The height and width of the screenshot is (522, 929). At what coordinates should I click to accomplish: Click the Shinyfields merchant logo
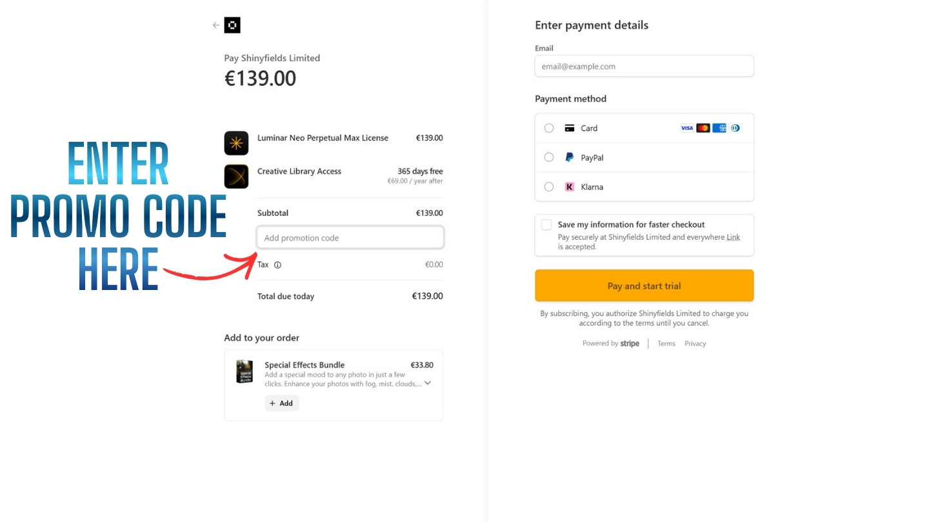(x=232, y=26)
